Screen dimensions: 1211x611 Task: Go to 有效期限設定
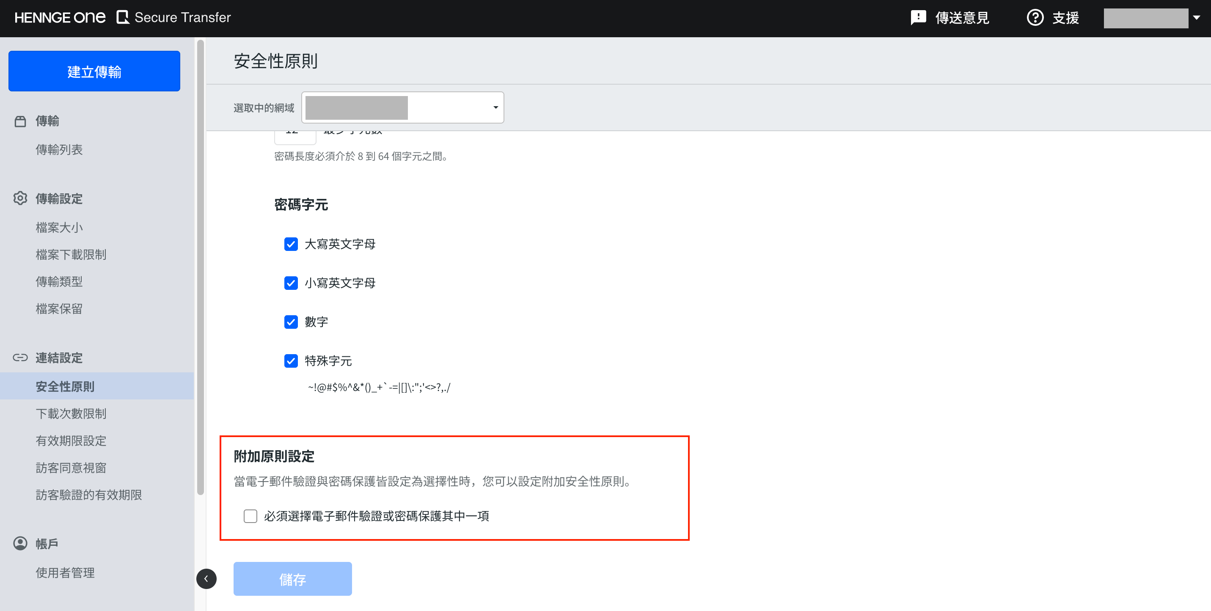pos(71,440)
